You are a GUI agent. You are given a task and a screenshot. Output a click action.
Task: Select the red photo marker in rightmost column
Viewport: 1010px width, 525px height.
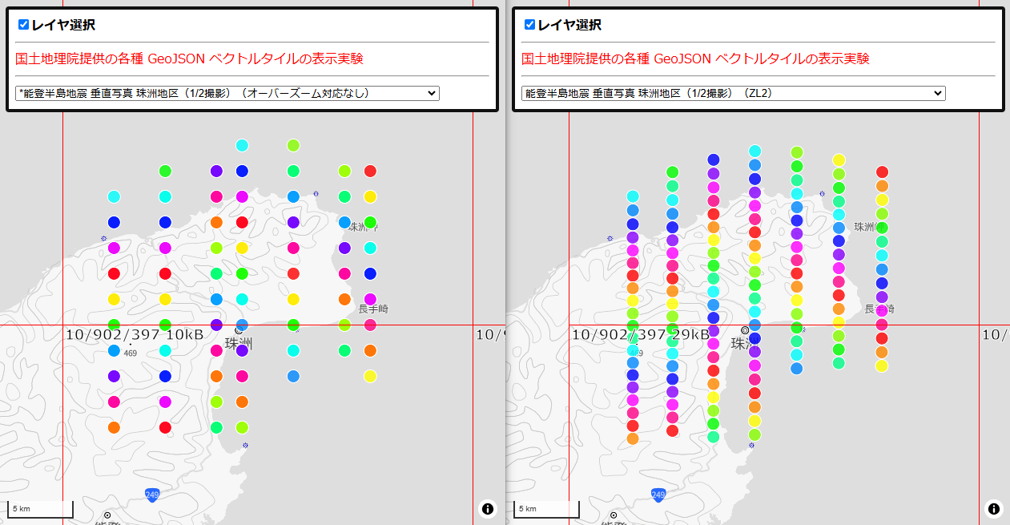(881, 170)
